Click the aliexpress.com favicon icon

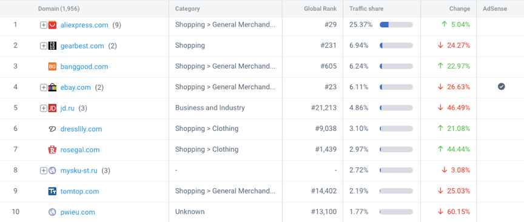tap(52, 25)
